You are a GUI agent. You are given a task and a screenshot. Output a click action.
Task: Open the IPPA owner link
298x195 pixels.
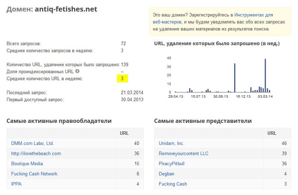click(x=17, y=184)
